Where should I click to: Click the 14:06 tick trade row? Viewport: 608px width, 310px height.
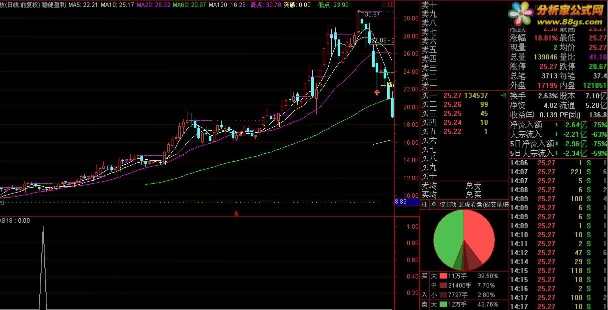[x=559, y=163]
